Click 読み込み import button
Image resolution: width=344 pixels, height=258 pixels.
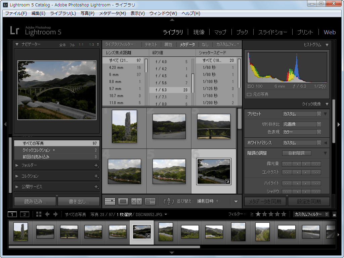click(35, 202)
